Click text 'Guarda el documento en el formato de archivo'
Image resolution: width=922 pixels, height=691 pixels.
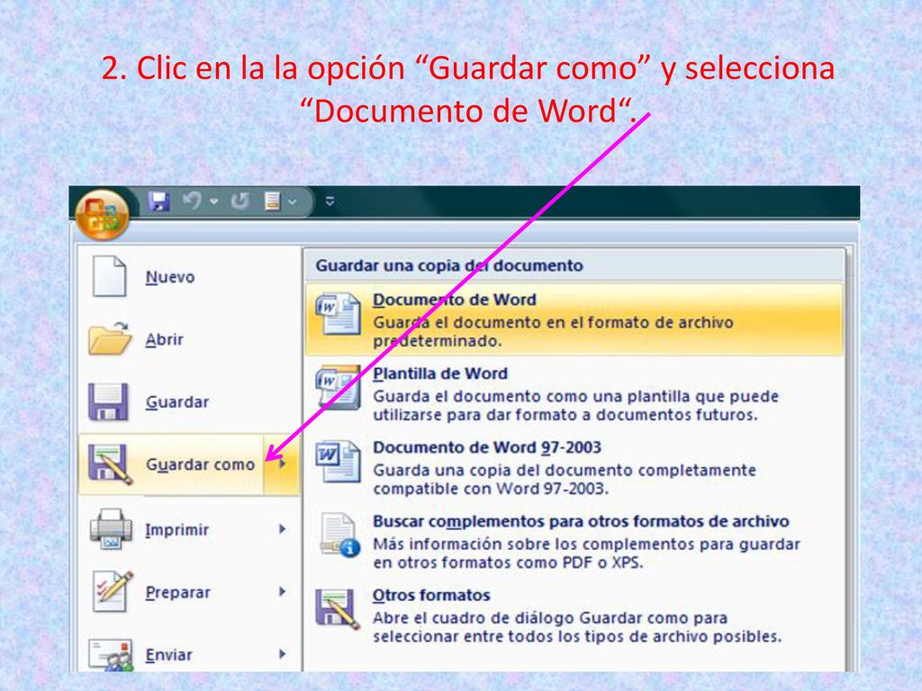pos(554,323)
